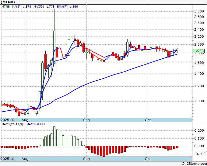Click the 1.779 MA(50) value

coord(51,7)
